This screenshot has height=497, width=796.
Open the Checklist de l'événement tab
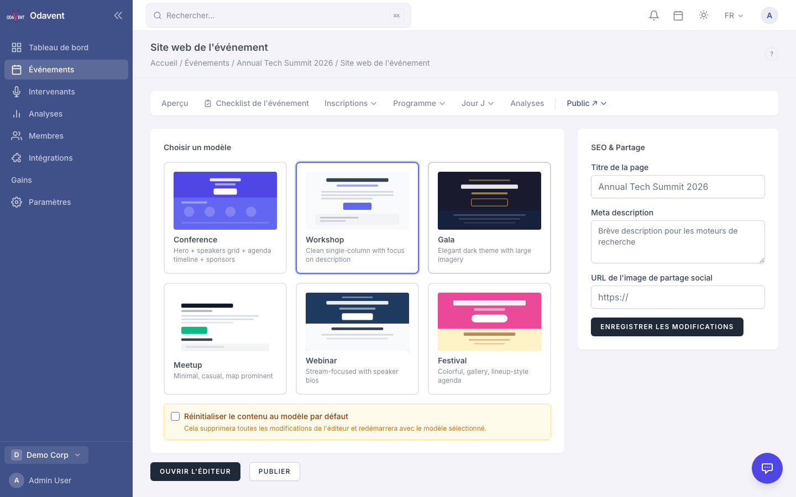(256, 103)
